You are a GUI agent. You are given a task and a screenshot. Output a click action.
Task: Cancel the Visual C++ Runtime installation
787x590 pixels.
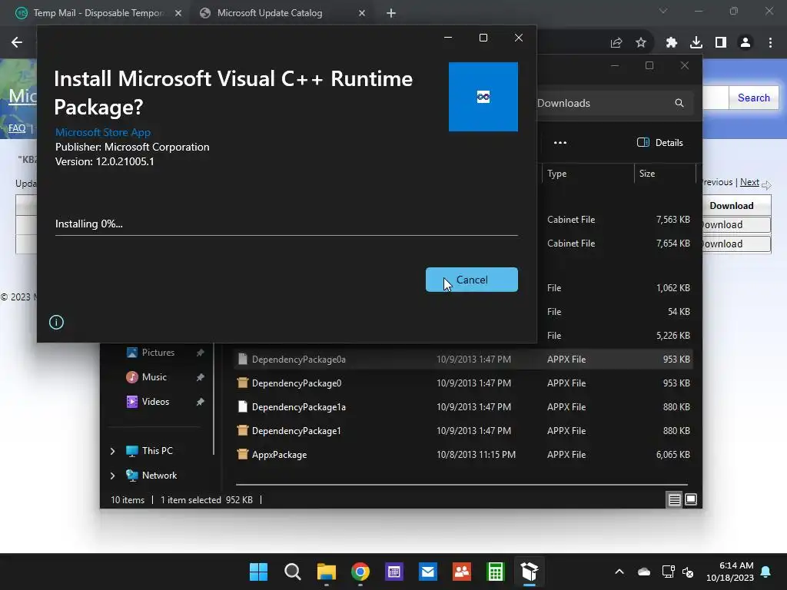[471, 280]
